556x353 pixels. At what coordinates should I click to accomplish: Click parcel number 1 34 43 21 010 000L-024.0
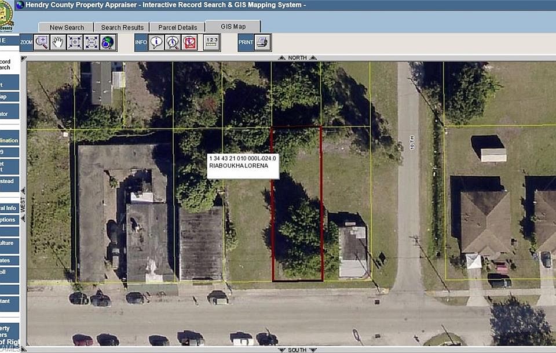click(243, 158)
